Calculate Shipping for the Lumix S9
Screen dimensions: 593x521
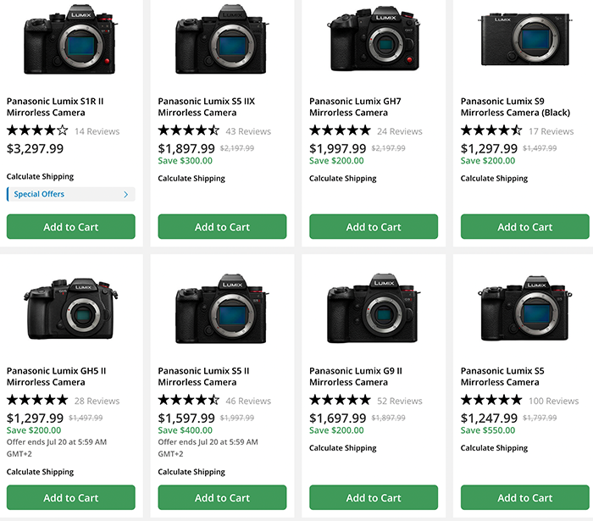494,179
